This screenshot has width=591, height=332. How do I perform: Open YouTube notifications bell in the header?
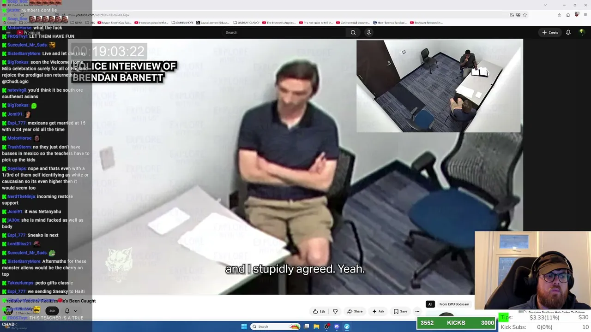coord(568,32)
